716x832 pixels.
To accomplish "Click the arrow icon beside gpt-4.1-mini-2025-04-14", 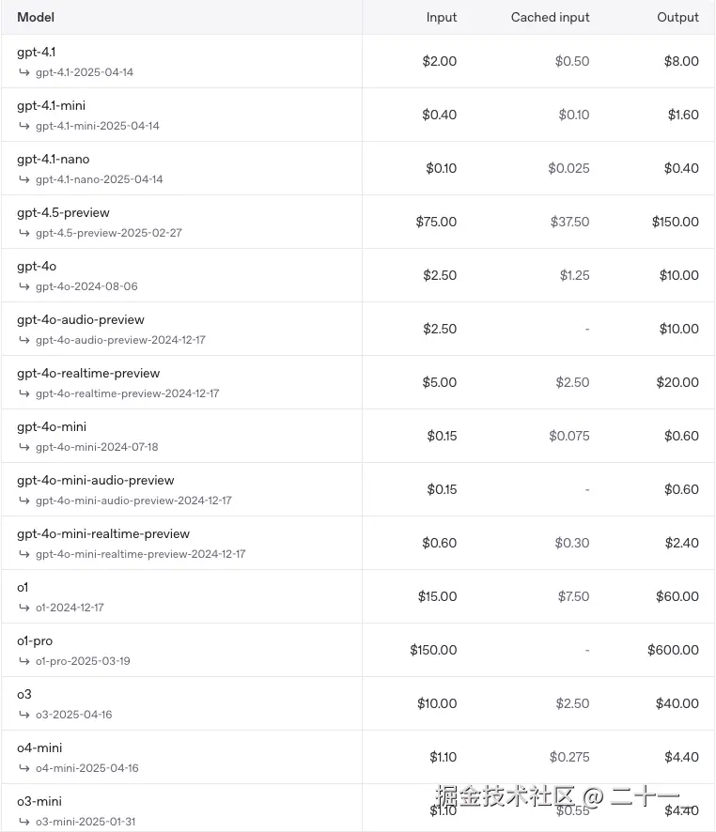I will (23, 126).
